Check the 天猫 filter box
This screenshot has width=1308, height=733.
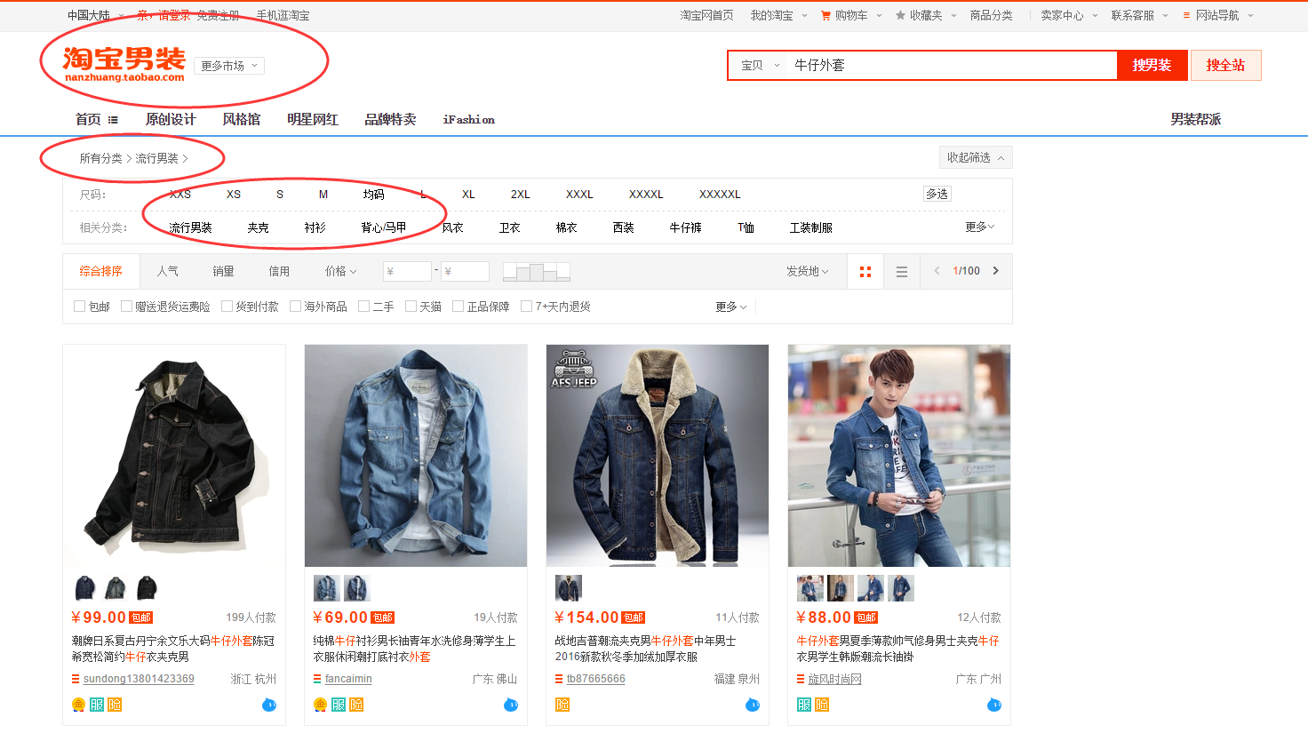pos(411,307)
